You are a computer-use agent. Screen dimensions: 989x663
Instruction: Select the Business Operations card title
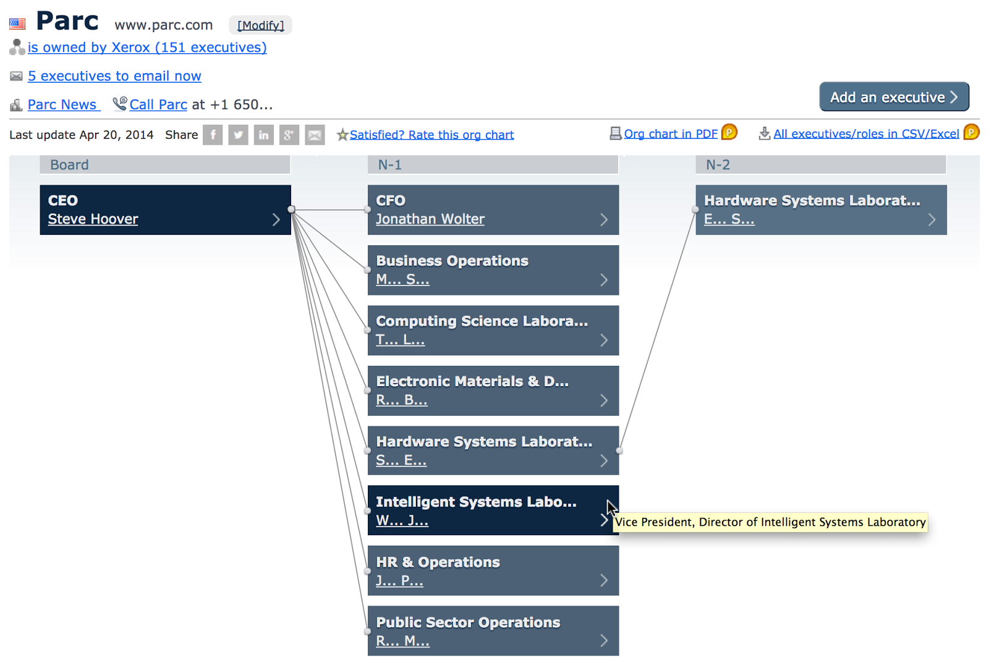pyautogui.click(x=452, y=261)
